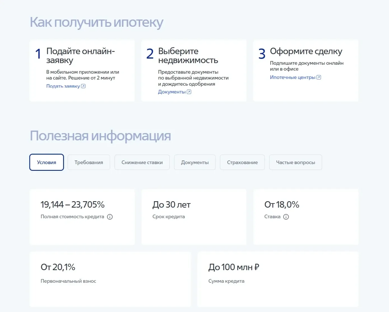Click the От 18,0% rate value
Viewport: 389px width, 312px height.
click(282, 205)
